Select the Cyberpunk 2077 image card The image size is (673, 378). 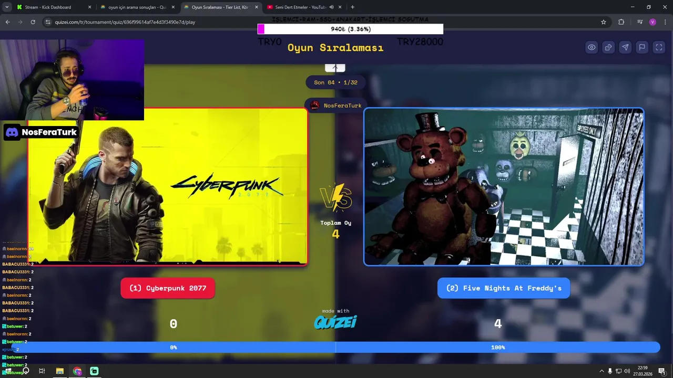pyautogui.click(x=168, y=187)
